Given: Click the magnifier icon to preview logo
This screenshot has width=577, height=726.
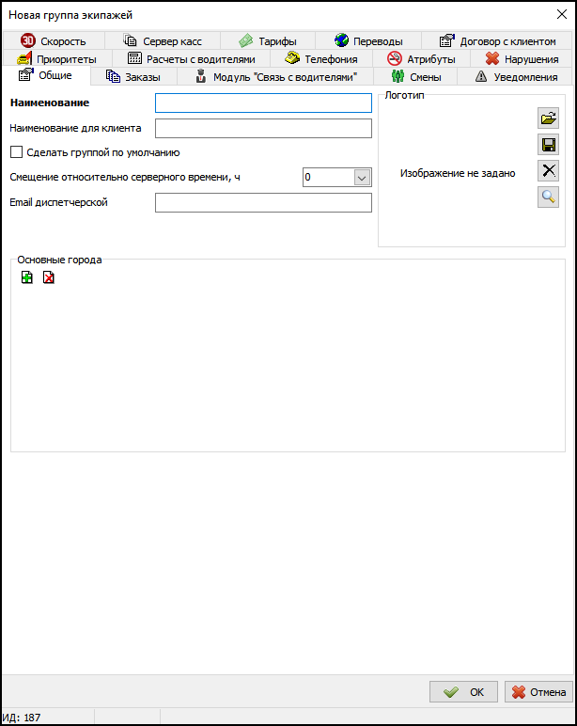Looking at the screenshot, I should [548, 197].
